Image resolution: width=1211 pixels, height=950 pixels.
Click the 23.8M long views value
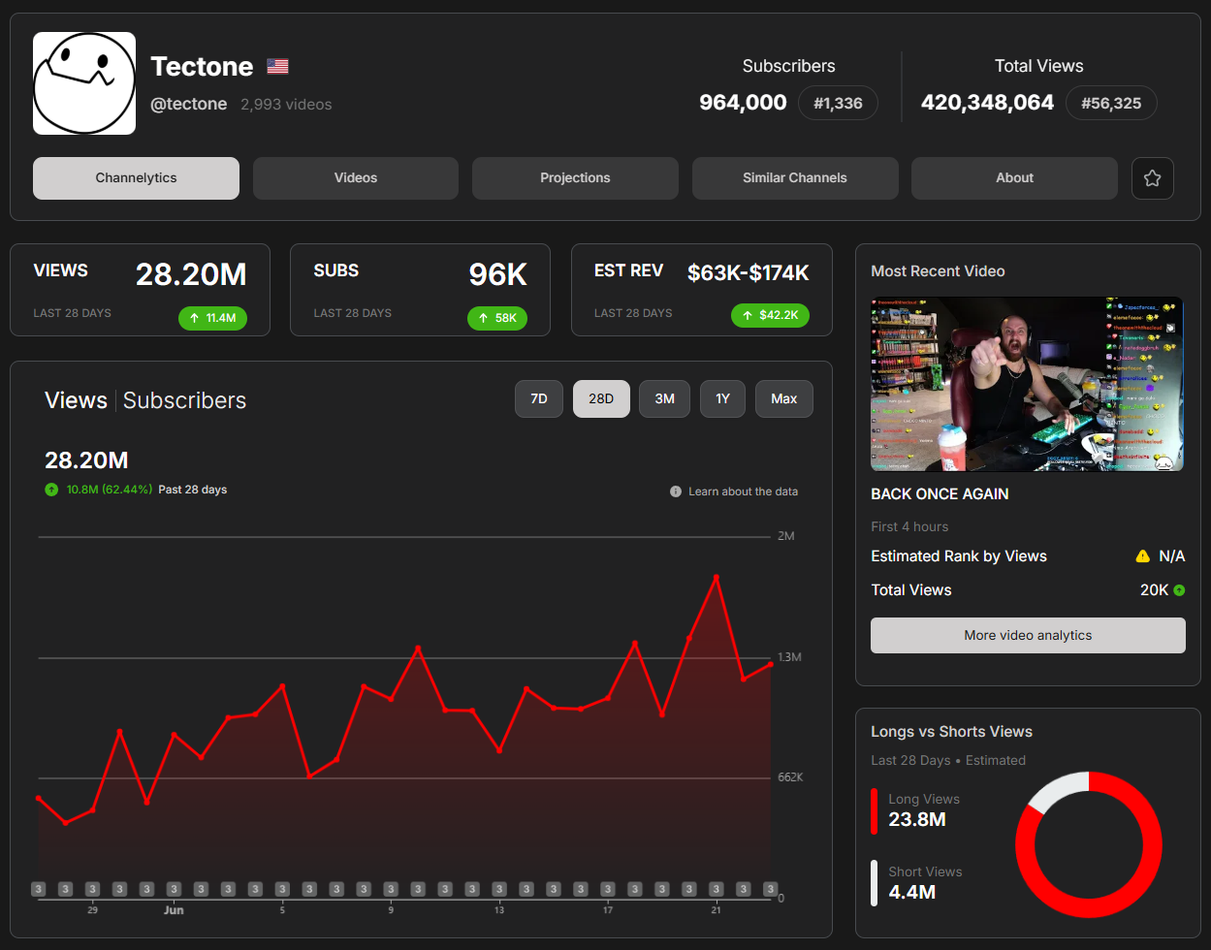(x=917, y=819)
